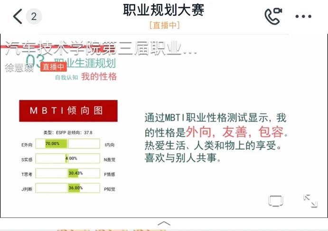This screenshot has width=328, height=231.
Task: Click the N直觉 label
Action: coord(109,160)
